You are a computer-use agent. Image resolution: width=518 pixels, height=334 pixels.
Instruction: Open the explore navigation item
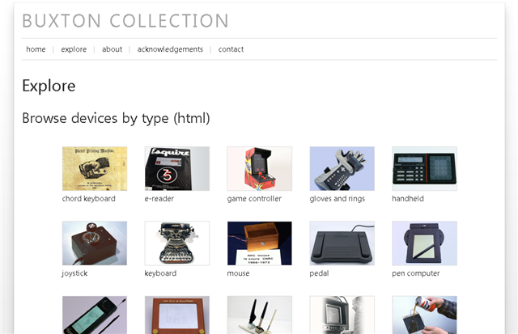click(x=74, y=49)
